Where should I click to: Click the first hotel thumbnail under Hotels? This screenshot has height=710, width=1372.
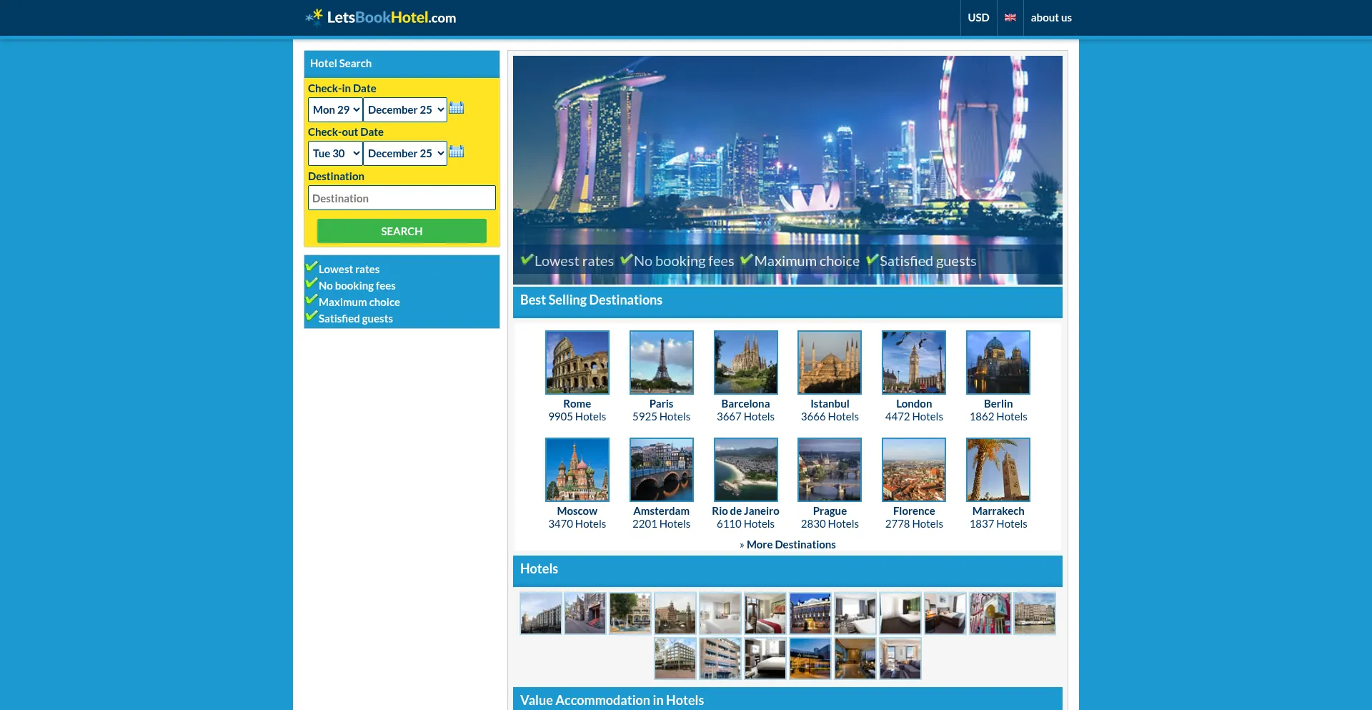coord(540,613)
